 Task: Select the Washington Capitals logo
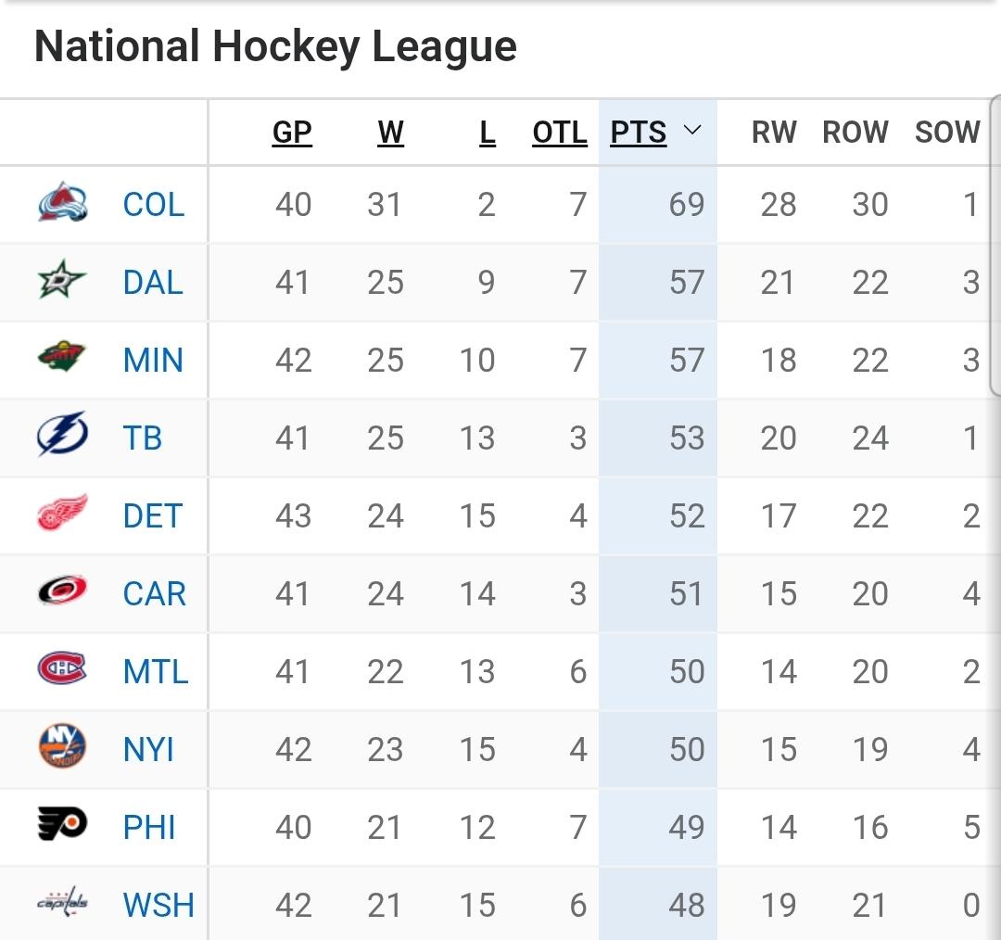click(62, 903)
